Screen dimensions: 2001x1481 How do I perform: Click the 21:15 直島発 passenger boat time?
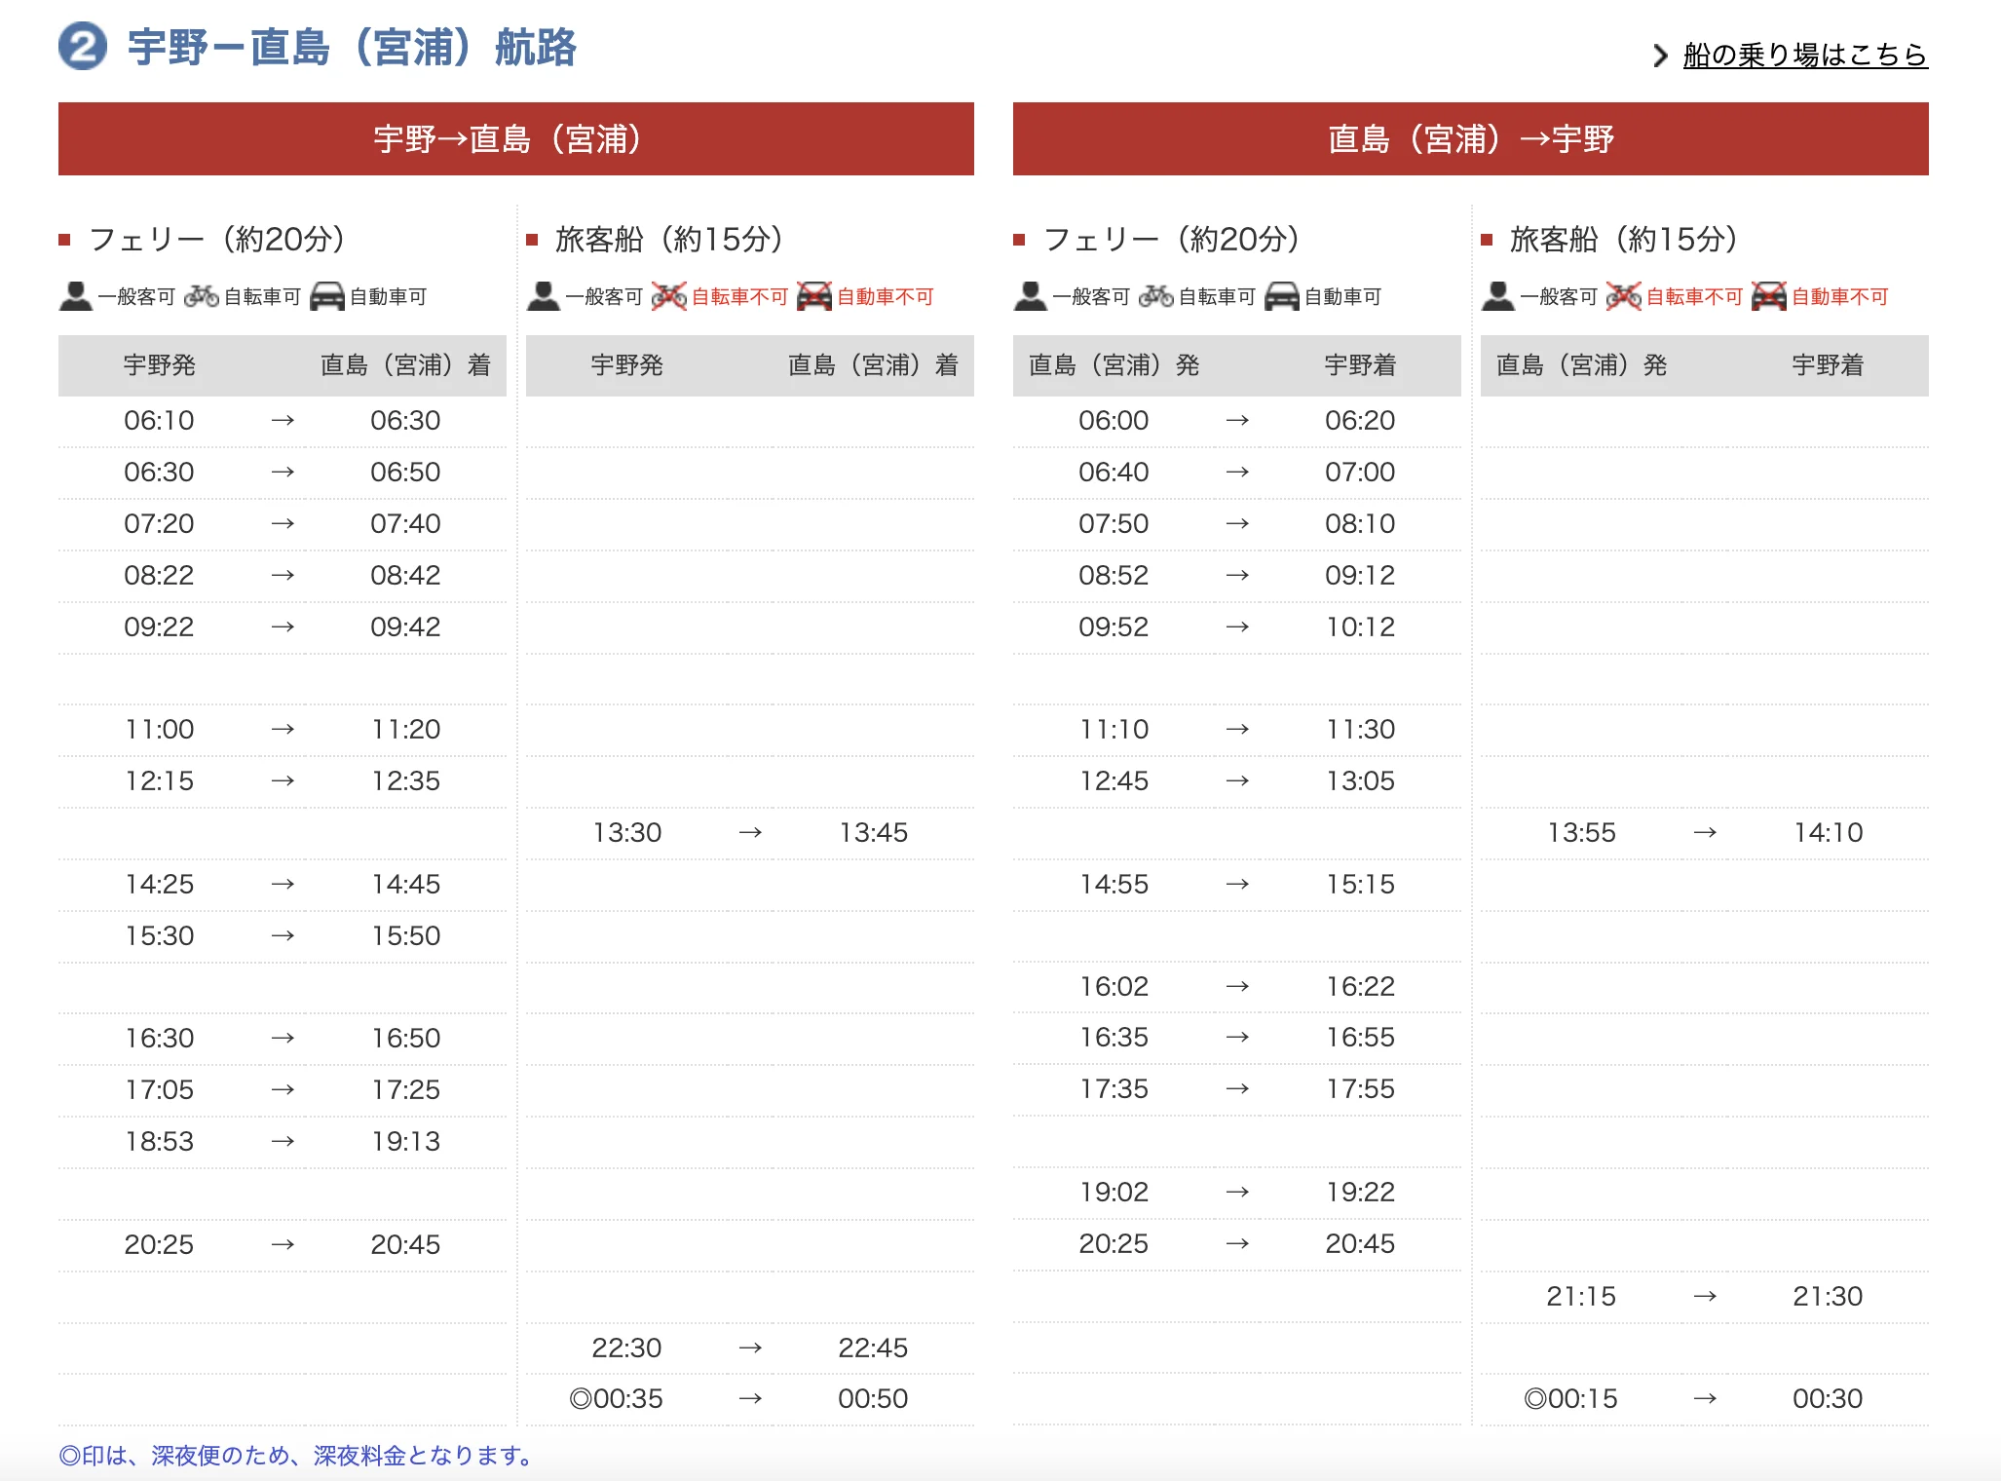[1581, 1297]
